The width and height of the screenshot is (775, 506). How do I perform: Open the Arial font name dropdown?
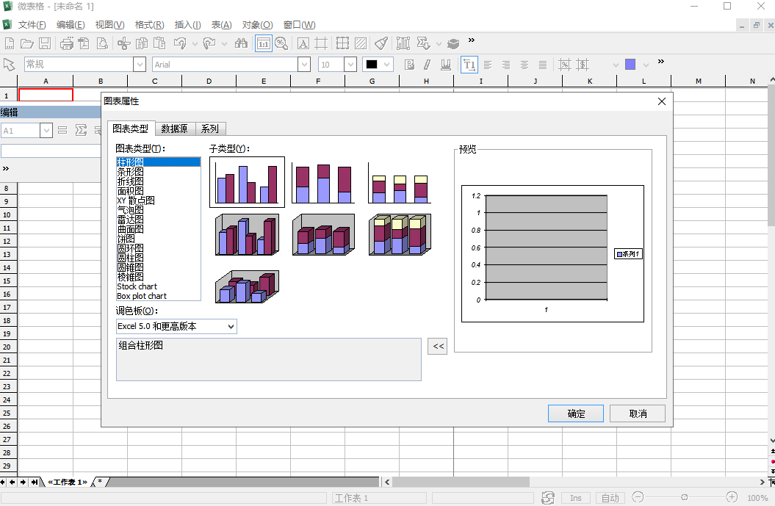[303, 64]
